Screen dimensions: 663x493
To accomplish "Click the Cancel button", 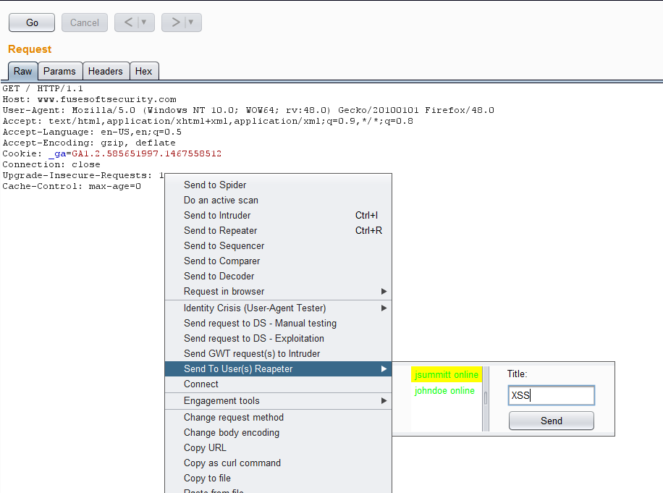I will pyautogui.click(x=85, y=23).
